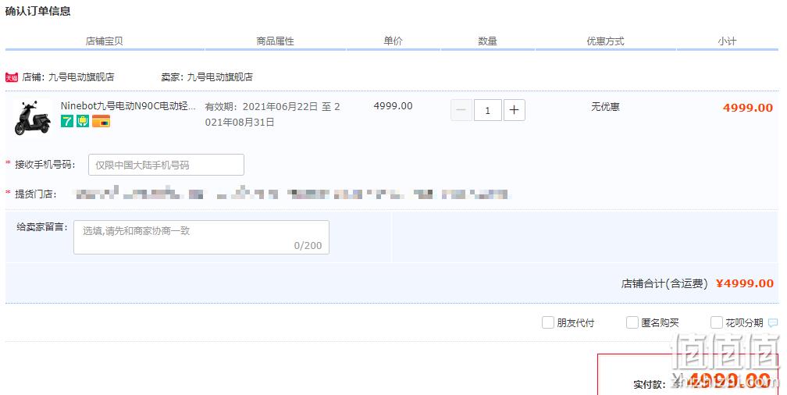The height and width of the screenshot is (395, 787).
Task: Open the Ninebot九号电动N90C product title link
Action: 128,106
